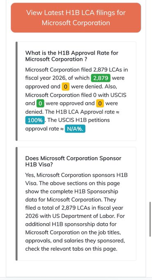Click gray left bar of Approval Rate card
Viewport: 152px width, 280px height.
(x=16, y=91)
